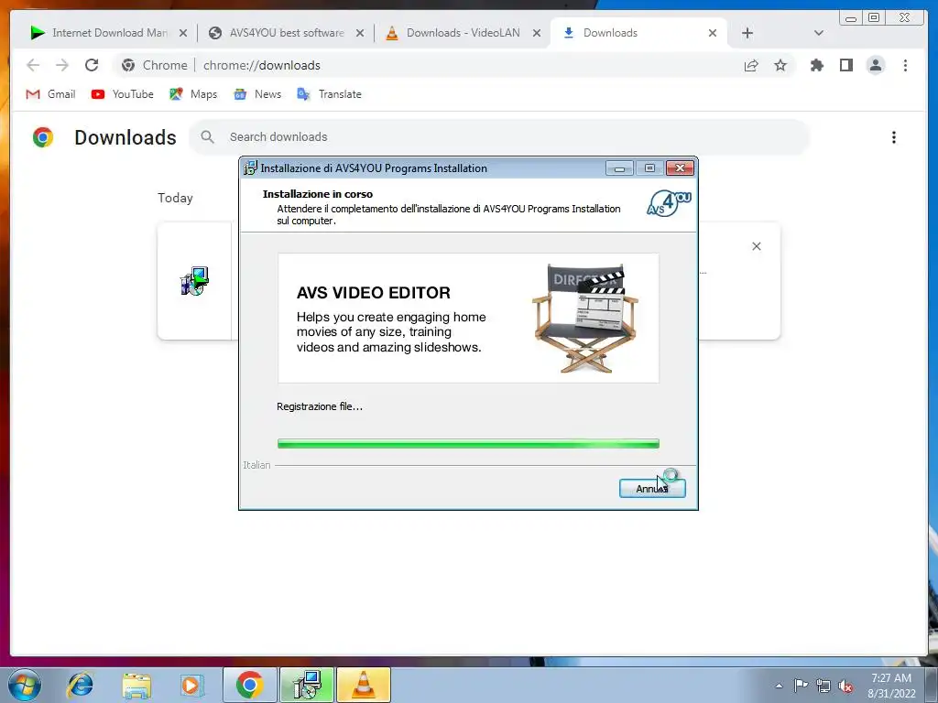Viewport: 938px width, 703px height.
Task: Close the chrome Downloads tab
Action: (713, 34)
